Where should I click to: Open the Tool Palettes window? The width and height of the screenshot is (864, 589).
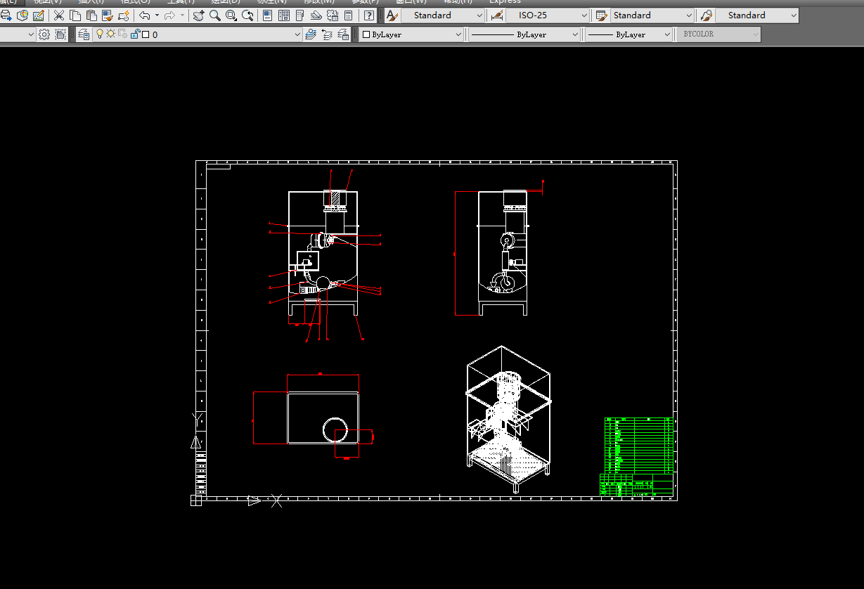pyautogui.click(x=299, y=15)
